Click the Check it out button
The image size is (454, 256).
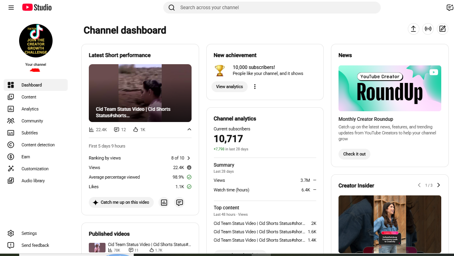(354, 154)
